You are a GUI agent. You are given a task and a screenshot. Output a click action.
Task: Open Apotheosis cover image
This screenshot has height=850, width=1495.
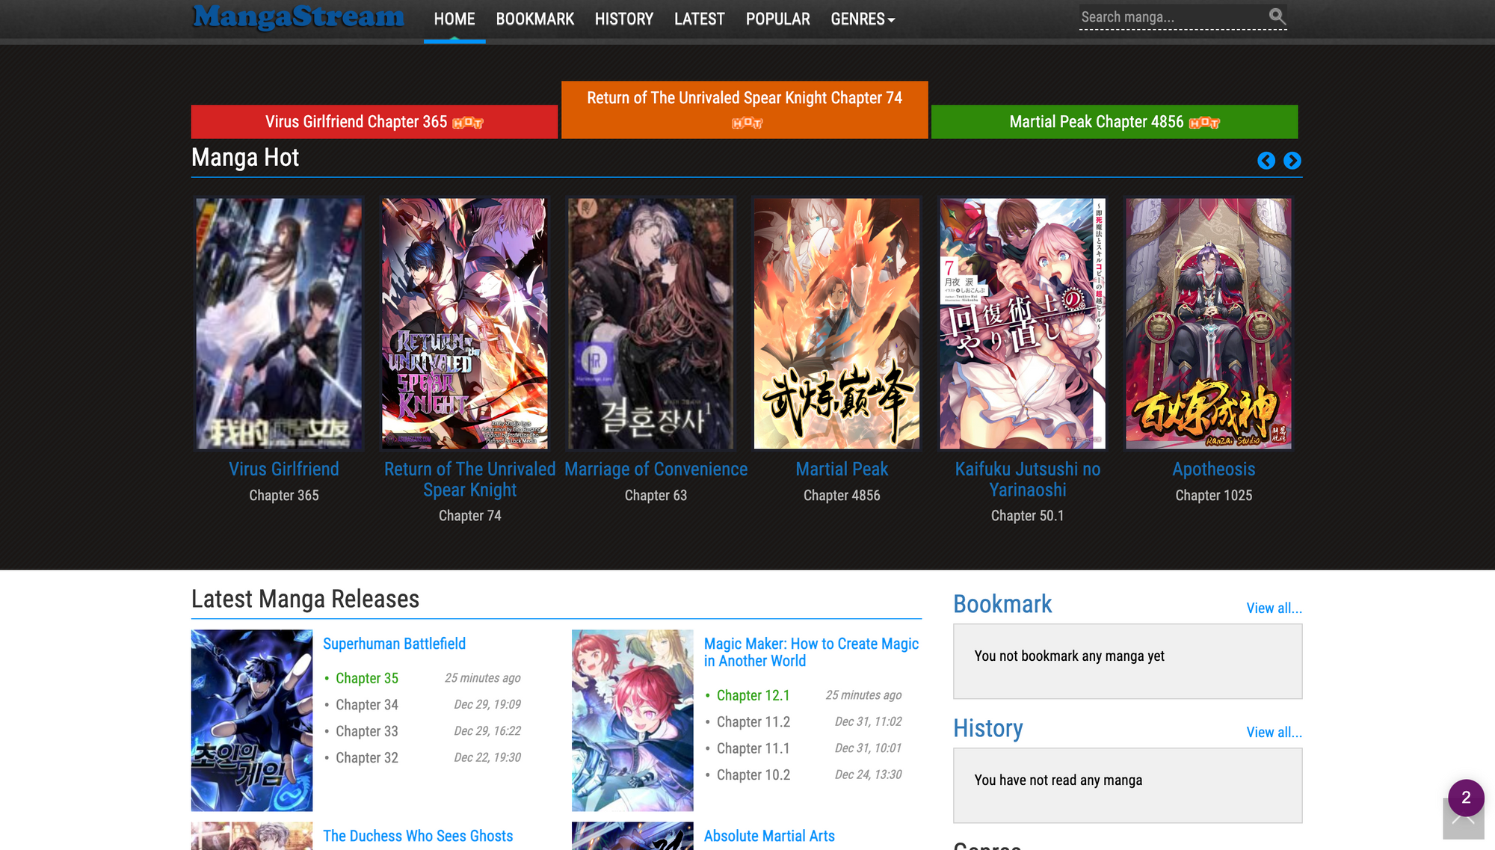point(1209,324)
